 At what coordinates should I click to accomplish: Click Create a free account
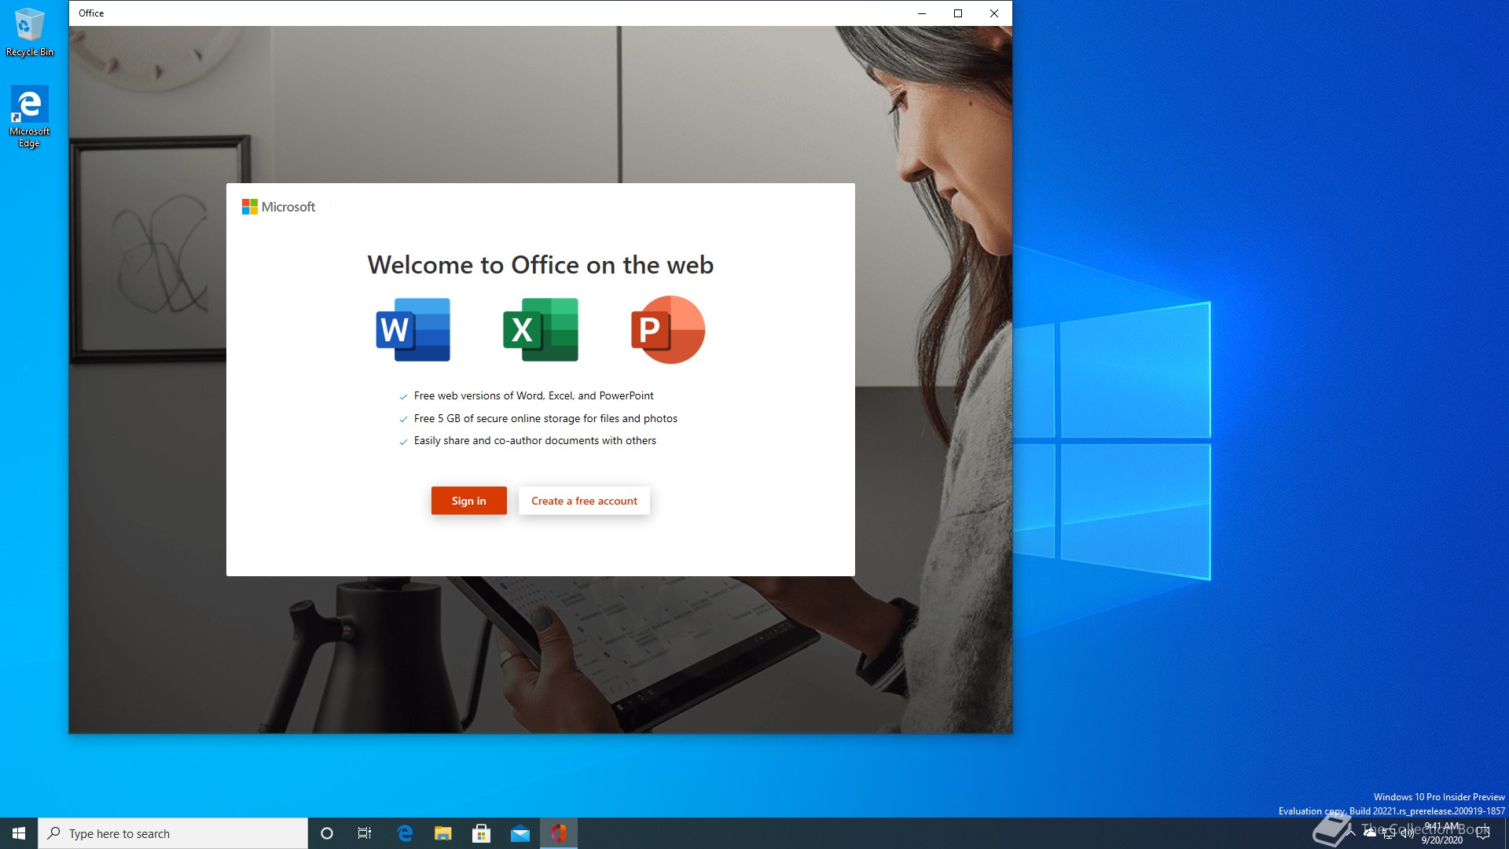click(x=584, y=501)
